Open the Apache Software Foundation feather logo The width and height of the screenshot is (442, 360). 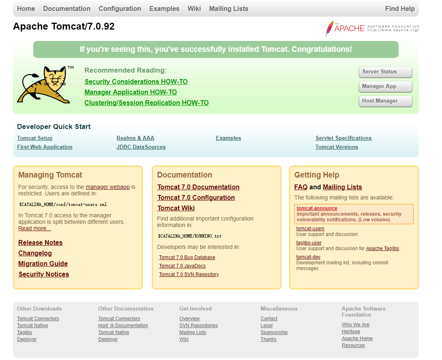click(372, 28)
